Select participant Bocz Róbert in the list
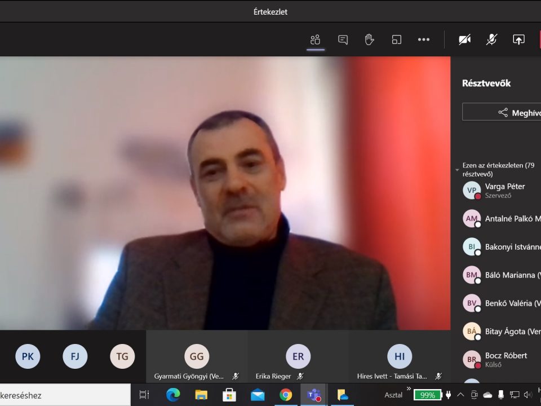541x406 pixels. (x=504, y=359)
